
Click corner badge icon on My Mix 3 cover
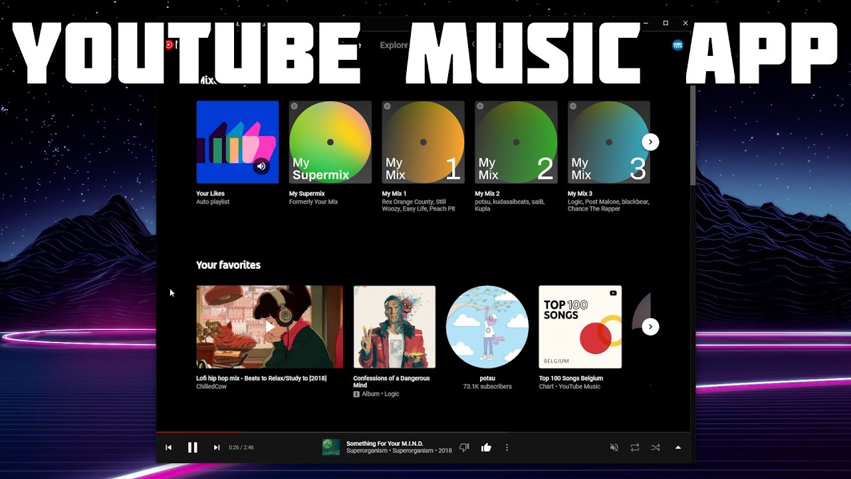(x=573, y=106)
